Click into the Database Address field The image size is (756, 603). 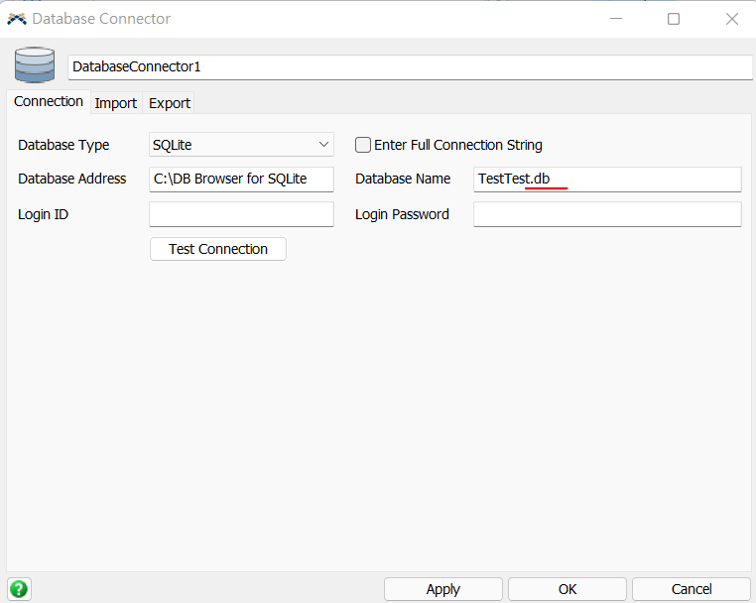241,180
